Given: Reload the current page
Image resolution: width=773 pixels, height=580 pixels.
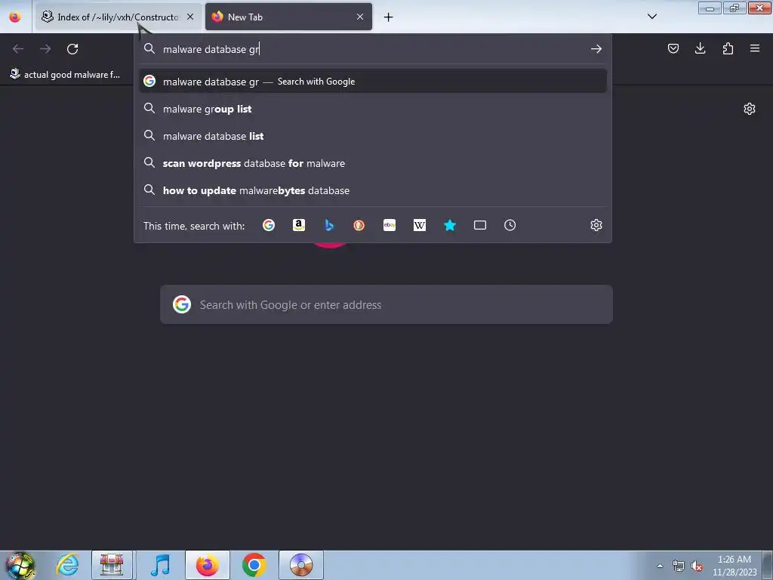Looking at the screenshot, I should coord(72,49).
